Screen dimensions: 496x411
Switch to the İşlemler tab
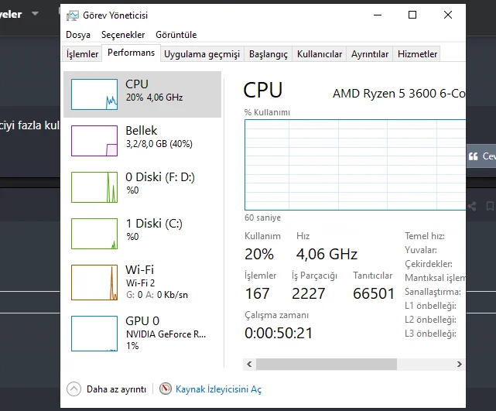coord(83,54)
